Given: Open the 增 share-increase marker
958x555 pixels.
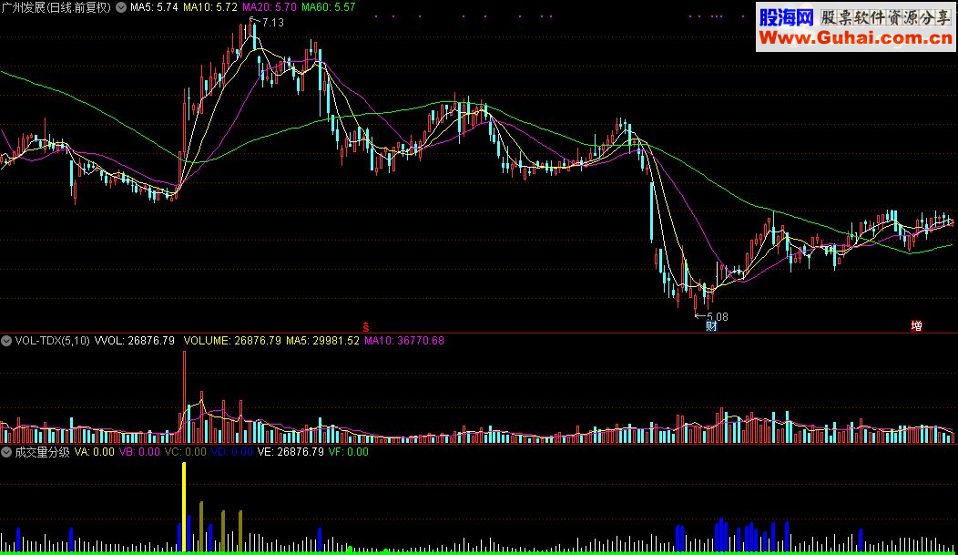Looking at the screenshot, I should tap(916, 326).
